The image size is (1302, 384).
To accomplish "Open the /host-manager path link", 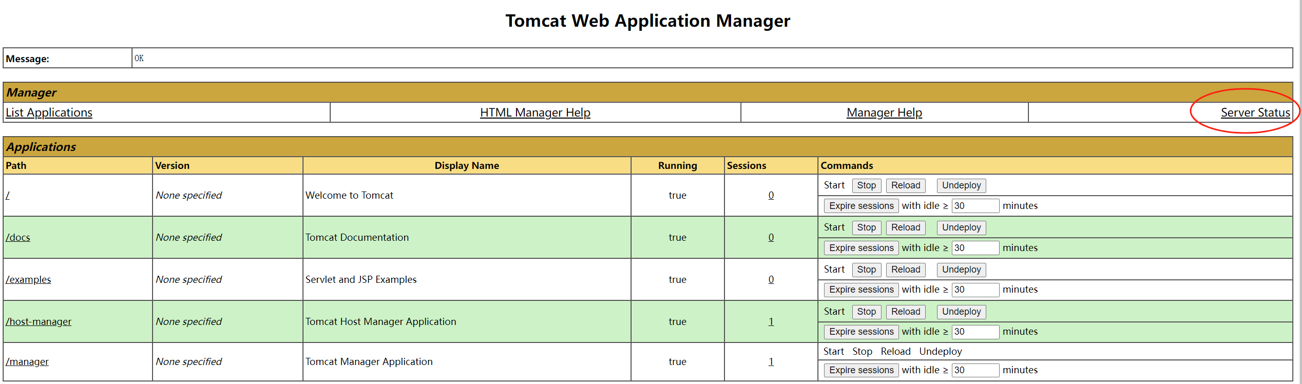I will (39, 322).
